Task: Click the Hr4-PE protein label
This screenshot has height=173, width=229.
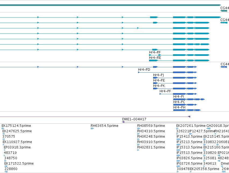Action: pyautogui.click(x=159, y=80)
